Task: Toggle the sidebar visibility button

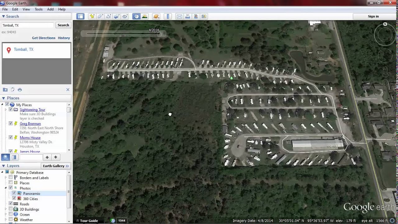Action: [x=81, y=16]
